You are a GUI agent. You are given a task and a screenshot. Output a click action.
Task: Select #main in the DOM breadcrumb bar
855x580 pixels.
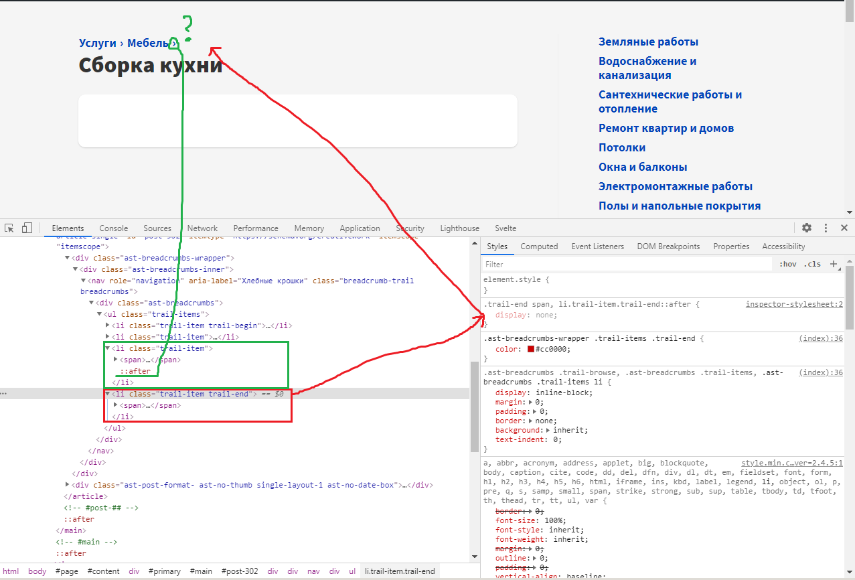[x=201, y=571]
